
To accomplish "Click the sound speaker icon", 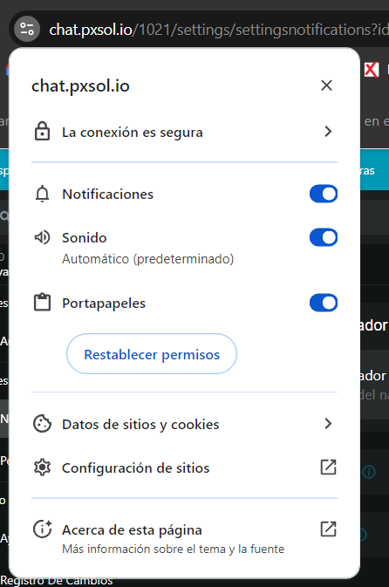I will (42, 237).
